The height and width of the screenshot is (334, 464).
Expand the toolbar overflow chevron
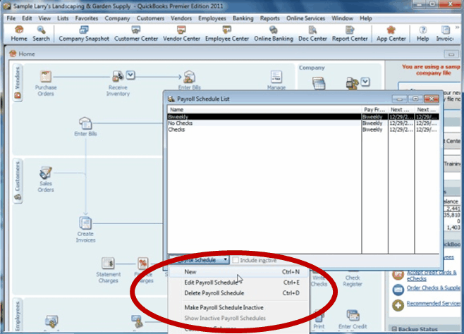click(x=457, y=27)
